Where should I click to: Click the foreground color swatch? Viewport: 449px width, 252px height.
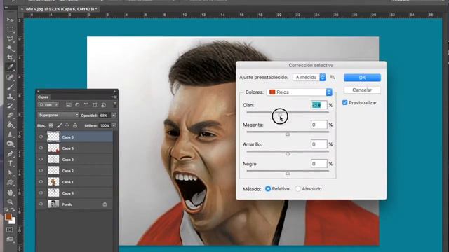(x=8, y=217)
